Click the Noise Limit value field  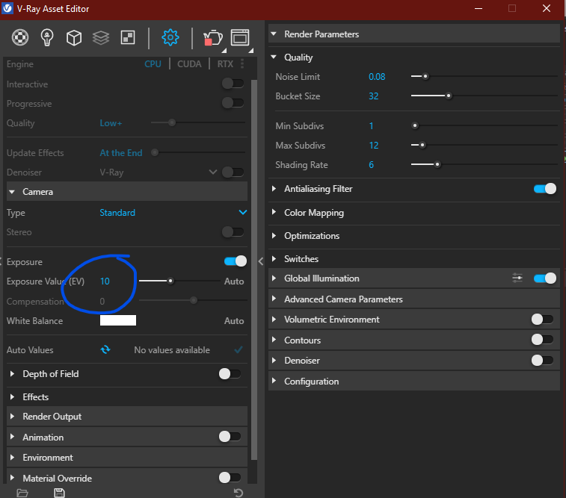[377, 77]
